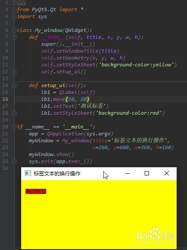Click the fold end marker on line 4
This screenshot has width=187, height=250.
click(x=14, y=16)
